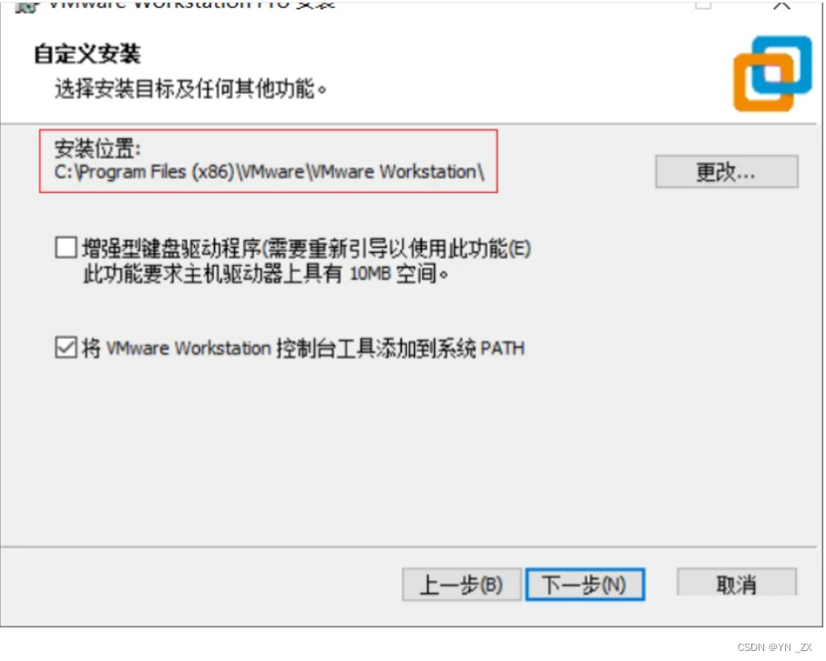826x661 pixels.
Task: Click the installer icon in title bar
Action: coord(26,6)
